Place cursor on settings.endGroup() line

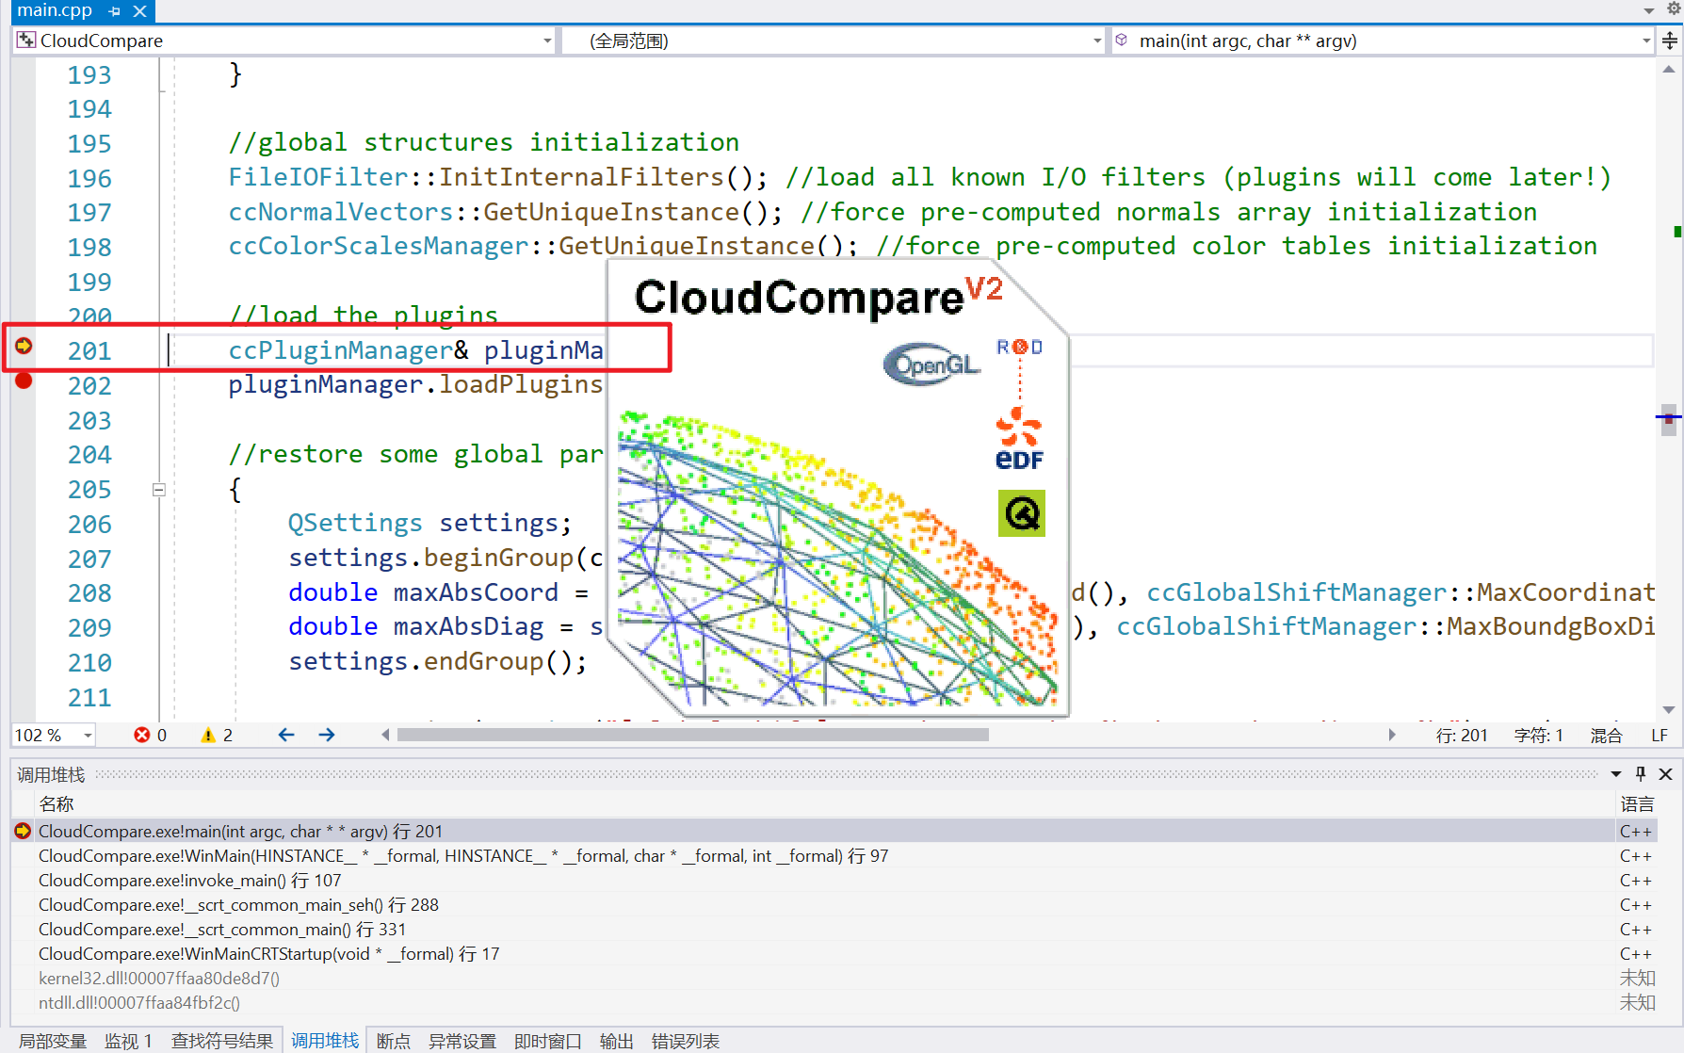438,661
